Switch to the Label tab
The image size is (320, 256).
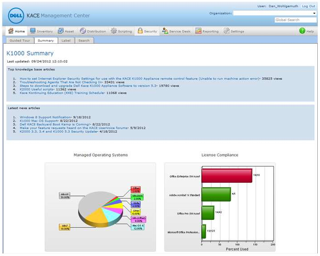pos(66,41)
